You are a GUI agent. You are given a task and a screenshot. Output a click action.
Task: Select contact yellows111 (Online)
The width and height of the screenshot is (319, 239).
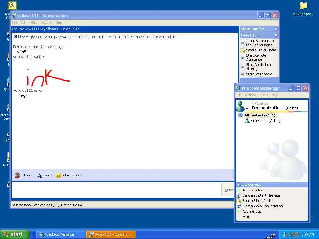[266, 121]
